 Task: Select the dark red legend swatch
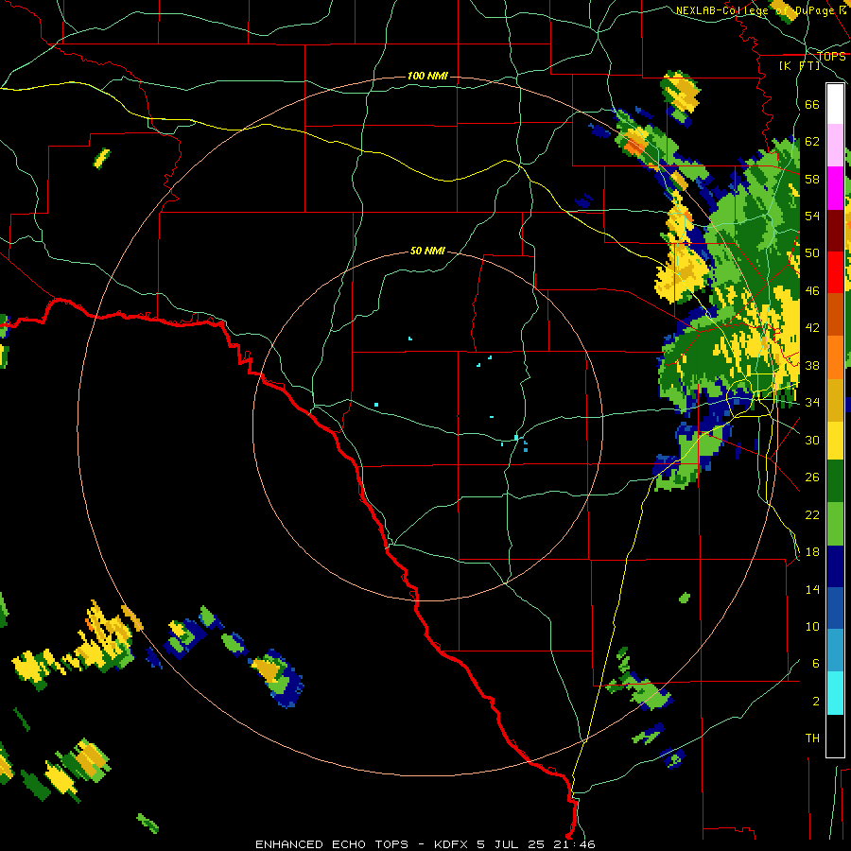pyautogui.click(x=835, y=230)
